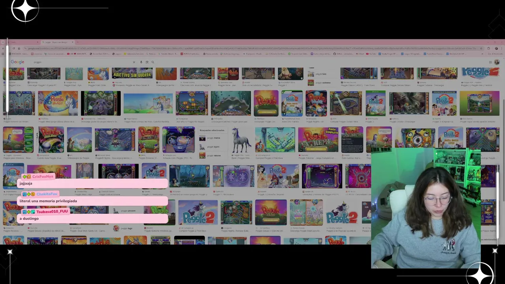Open the Chrome extensions puzzle icon
The height and width of the screenshot is (284, 505).
click(x=488, y=48)
